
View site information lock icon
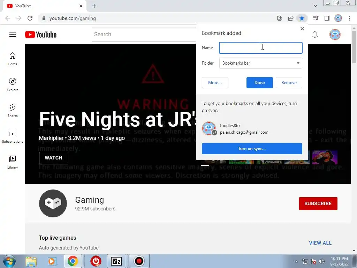click(44, 18)
